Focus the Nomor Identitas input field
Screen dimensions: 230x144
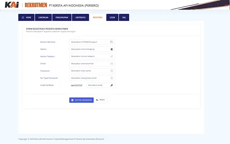[92, 42]
